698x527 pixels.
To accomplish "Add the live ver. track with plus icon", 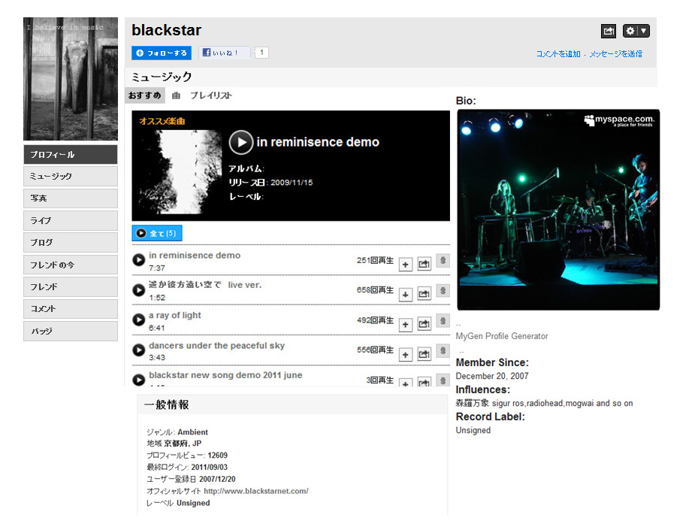I will tap(405, 295).
